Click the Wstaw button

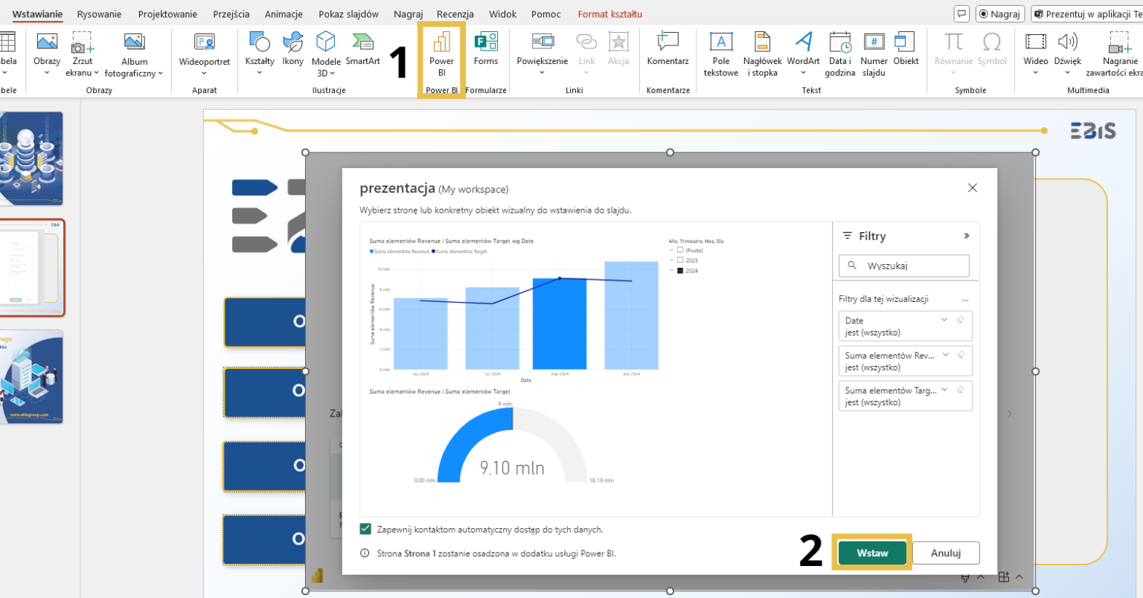pos(871,553)
